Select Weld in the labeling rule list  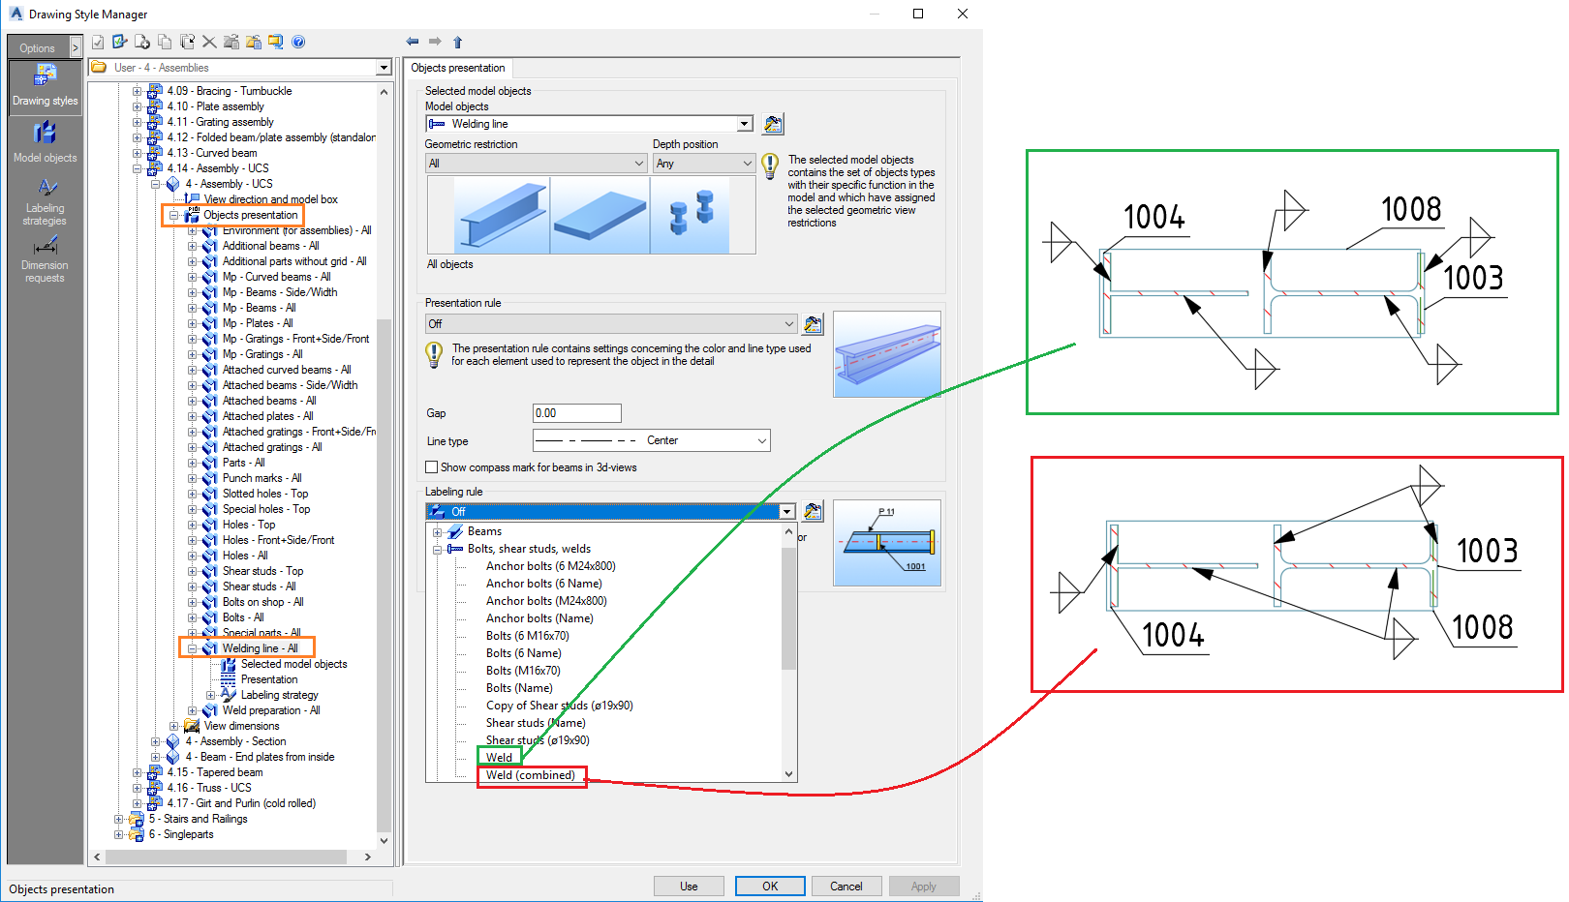pos(500,757)
